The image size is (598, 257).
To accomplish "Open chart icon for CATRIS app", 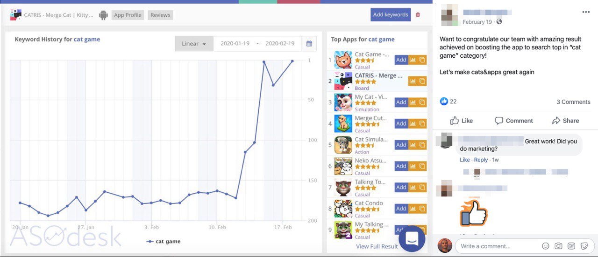I will coord(413,81).
